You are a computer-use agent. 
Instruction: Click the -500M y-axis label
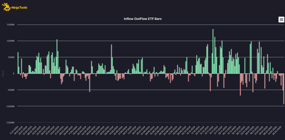coord(11,90)
